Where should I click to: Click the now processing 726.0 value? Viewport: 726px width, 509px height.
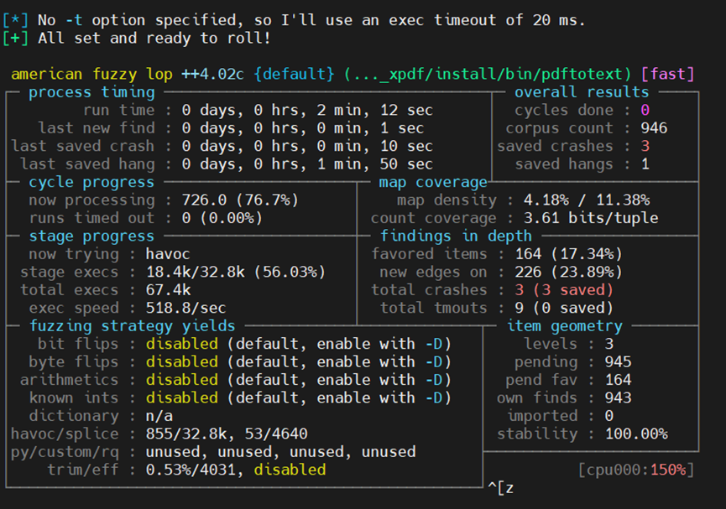204,200
